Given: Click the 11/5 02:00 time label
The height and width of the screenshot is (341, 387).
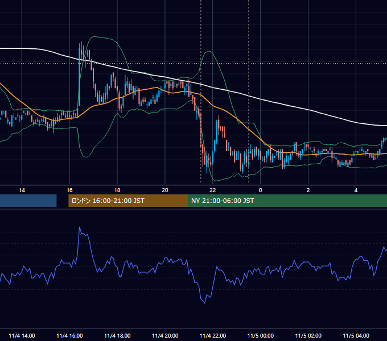Looking at the screenshot, I should click(308, 335).
